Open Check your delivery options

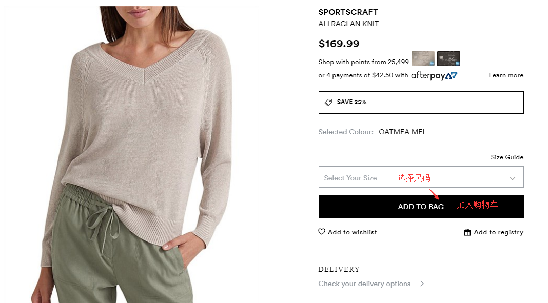click(x=364, y=284)
